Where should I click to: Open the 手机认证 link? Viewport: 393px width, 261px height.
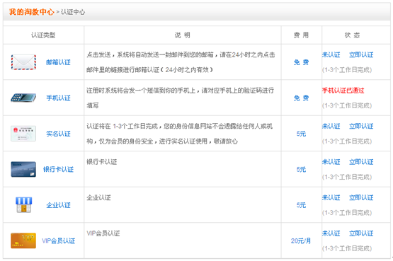click(x=58, y=98)
